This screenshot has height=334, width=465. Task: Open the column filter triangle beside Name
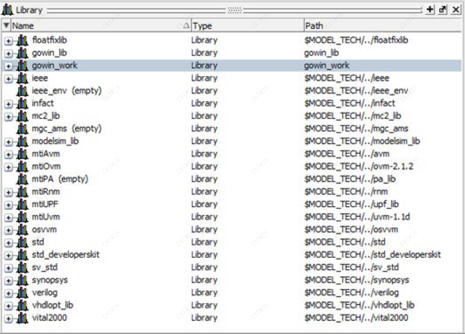[x=6, y=25]
